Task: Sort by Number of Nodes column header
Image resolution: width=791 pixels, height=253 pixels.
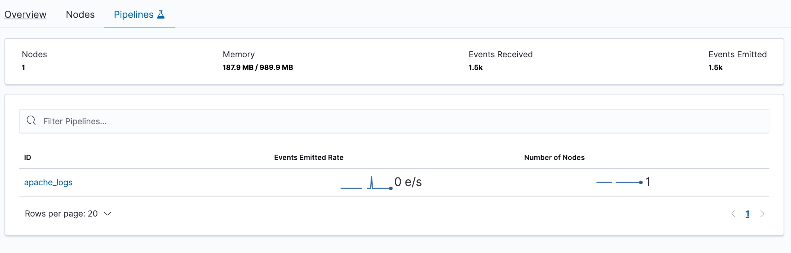Action: pos(554,157)
